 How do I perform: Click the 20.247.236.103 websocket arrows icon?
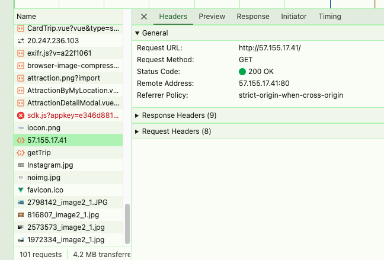21,41
